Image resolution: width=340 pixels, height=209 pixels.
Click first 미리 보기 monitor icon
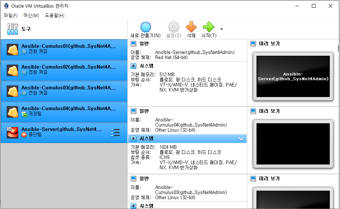pos(253,44)
